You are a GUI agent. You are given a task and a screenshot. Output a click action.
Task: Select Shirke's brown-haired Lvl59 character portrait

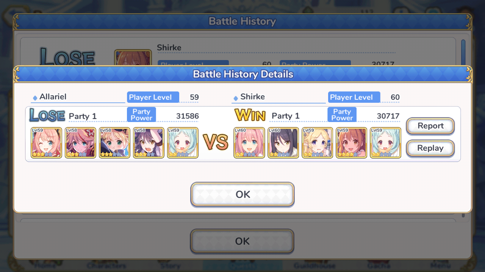[x=352, y=143]
